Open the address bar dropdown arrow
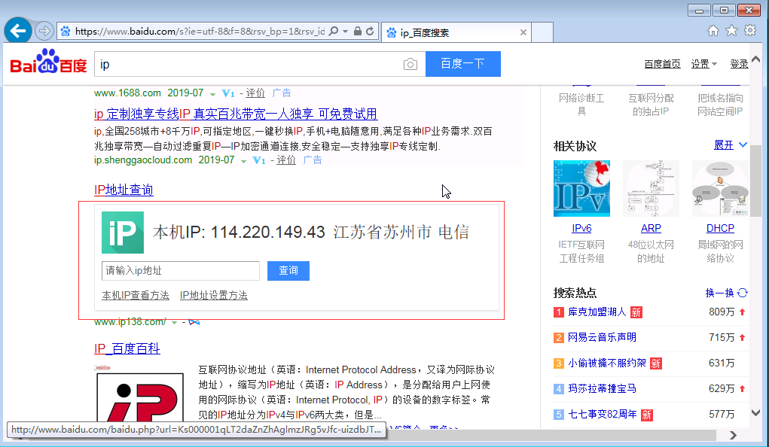Image resolution: width=769 pixels, height=447 pixels. tap(345, 32)
